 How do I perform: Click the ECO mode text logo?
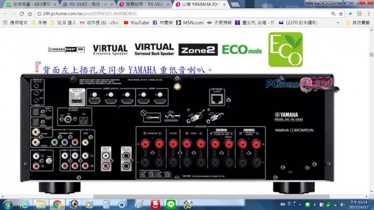tap(242, 50)
